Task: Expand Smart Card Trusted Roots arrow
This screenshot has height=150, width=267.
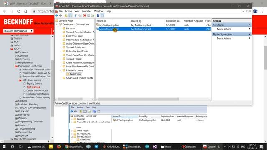Action: click(60, 78)
